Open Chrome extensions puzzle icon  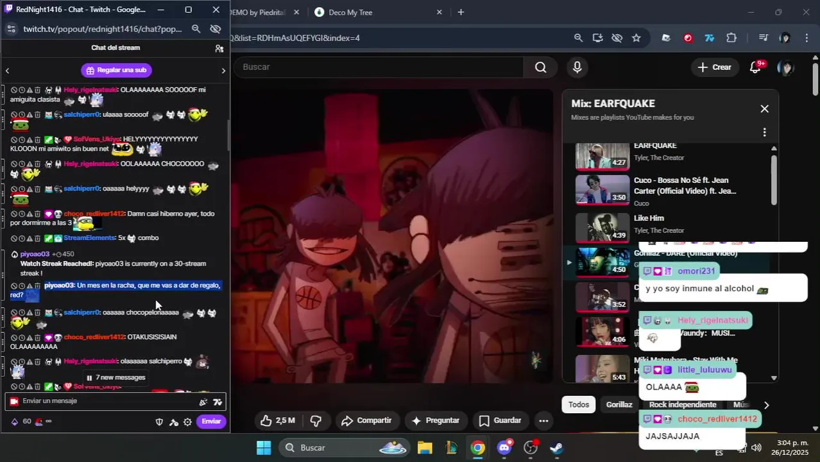[731, 38]
